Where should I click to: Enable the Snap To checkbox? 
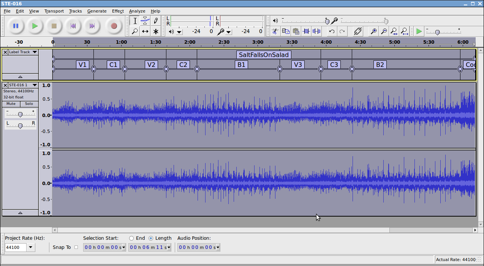click(76, 247)
